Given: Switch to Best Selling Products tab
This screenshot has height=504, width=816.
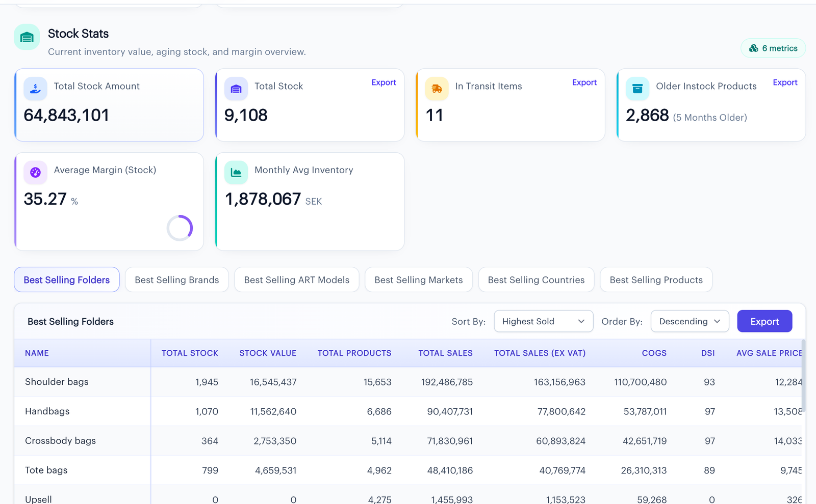Looking at the screenshot, I should pos(656,280).
